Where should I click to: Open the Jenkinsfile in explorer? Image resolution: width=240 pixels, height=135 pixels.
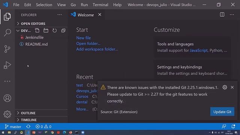click(x=34, y=37)
